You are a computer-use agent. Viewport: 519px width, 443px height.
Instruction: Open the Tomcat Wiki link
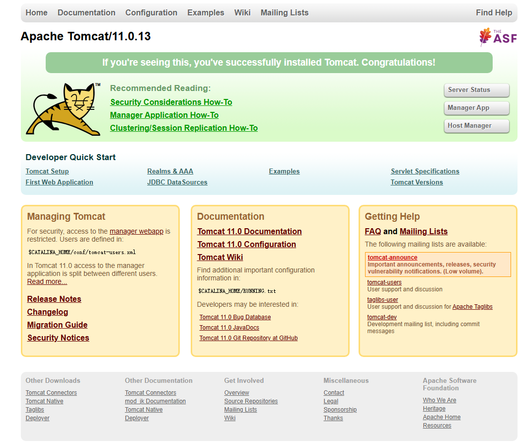[x=220, y=257]
